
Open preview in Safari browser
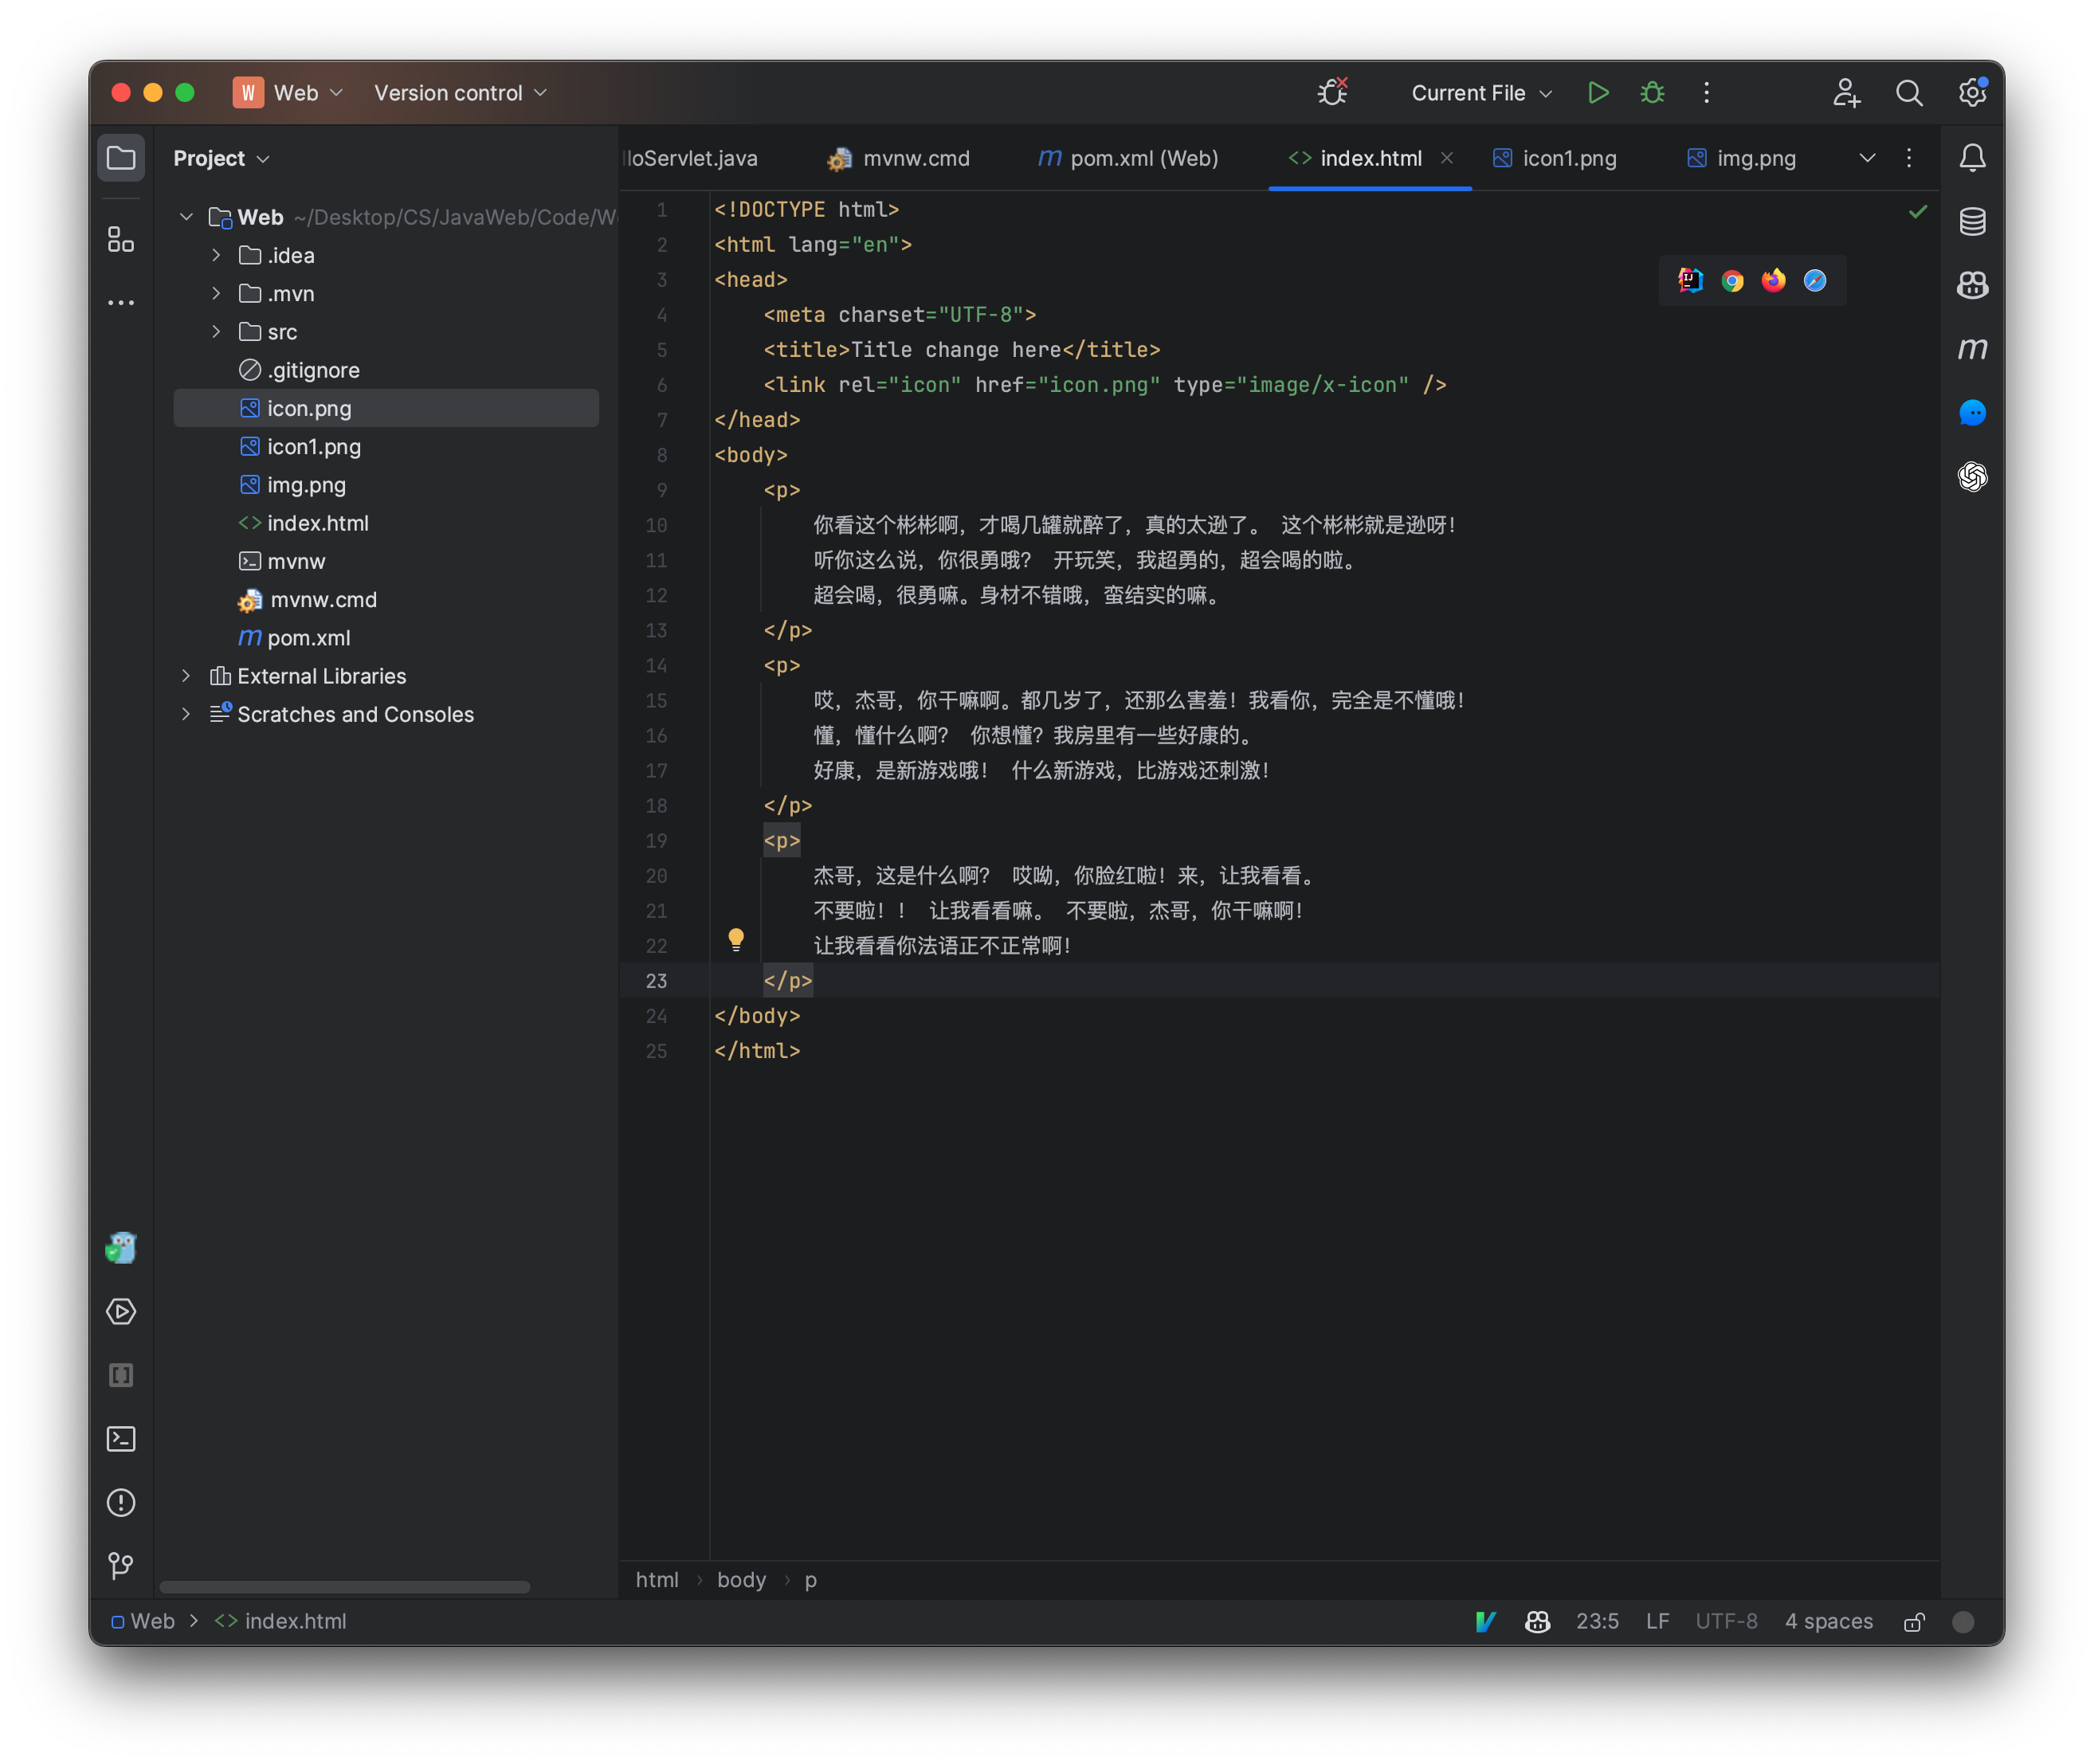(x=1815, y=281)
